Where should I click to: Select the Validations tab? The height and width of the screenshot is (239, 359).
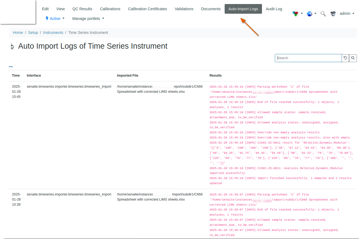[184, 9]
